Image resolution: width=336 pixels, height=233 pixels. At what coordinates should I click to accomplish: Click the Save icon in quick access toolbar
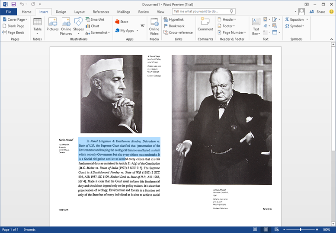(13, 4)
